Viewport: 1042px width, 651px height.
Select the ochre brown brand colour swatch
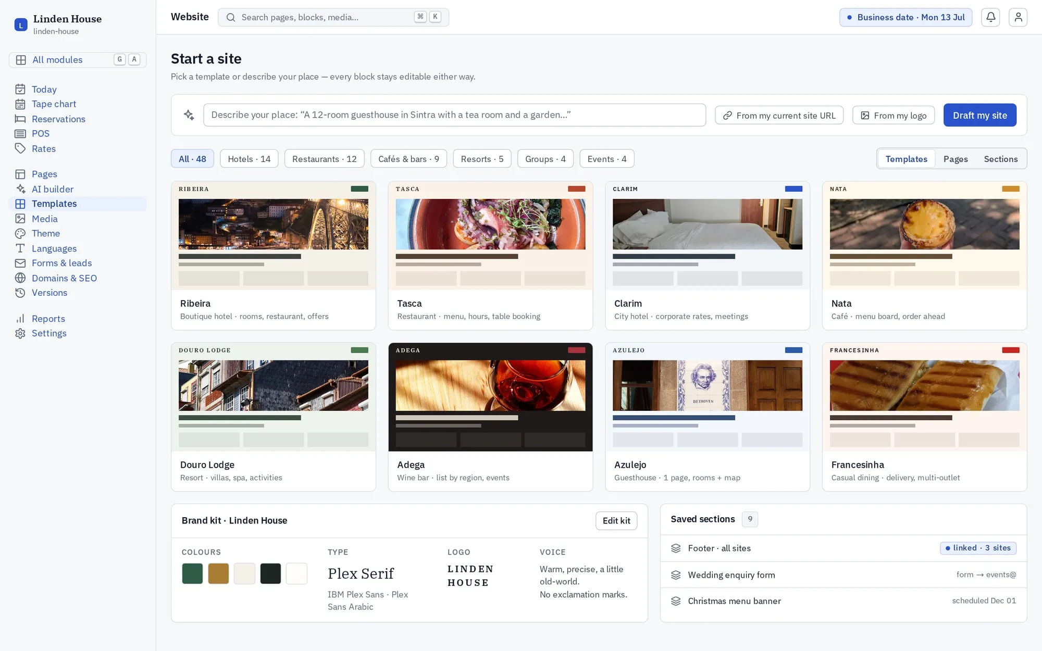coord(218,573)
